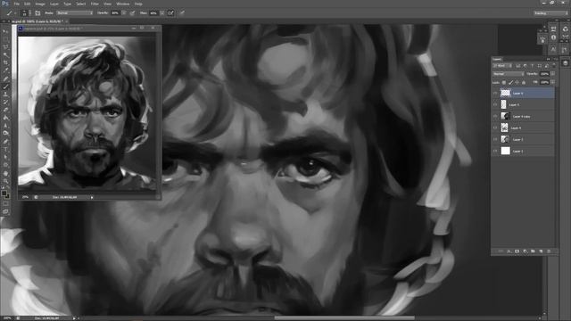Viewport: 571px width, 321px height.
Task: Select the Move tool
Action: coord(6,32)
